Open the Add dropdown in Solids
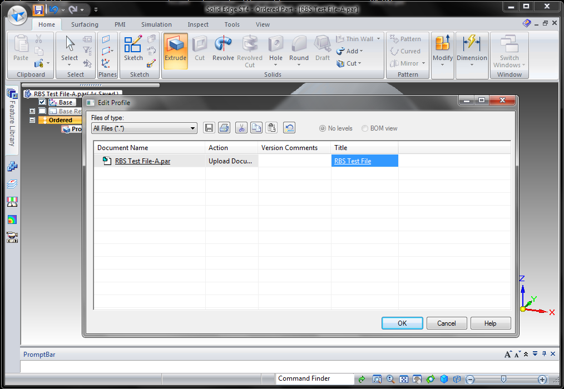564x389 pixels. pos(349,51)
